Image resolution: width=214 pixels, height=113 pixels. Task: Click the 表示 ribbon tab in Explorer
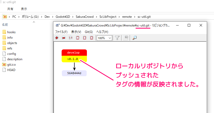24,9
